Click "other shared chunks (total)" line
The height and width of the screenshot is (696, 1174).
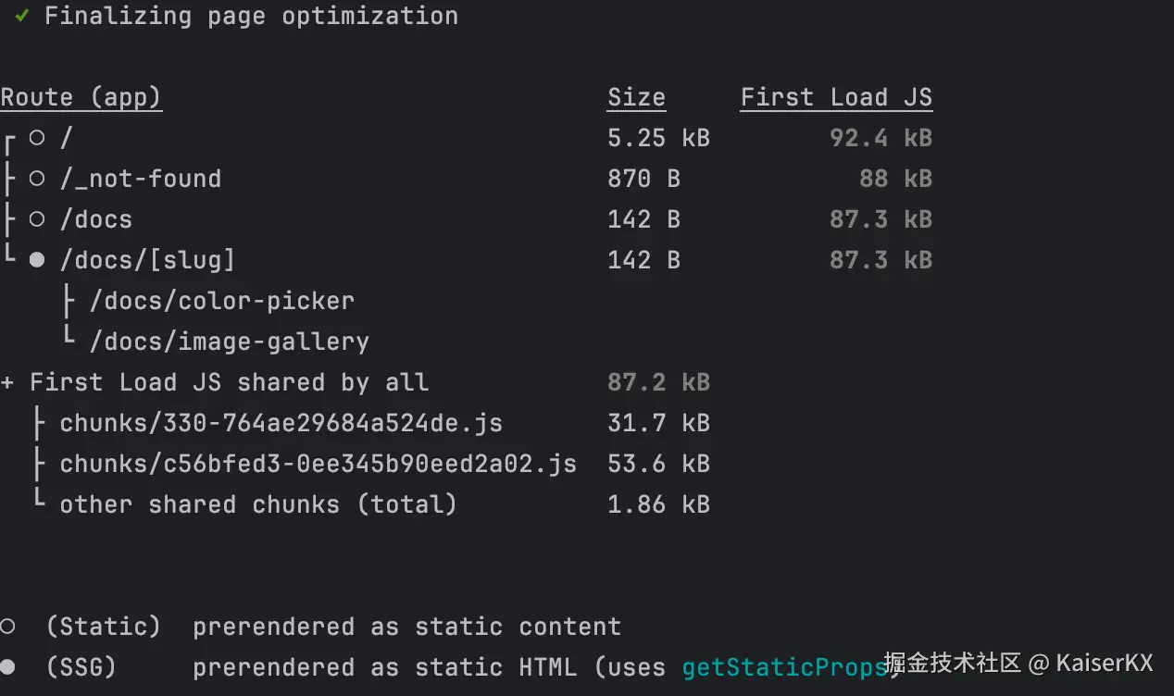click(258, 504)
